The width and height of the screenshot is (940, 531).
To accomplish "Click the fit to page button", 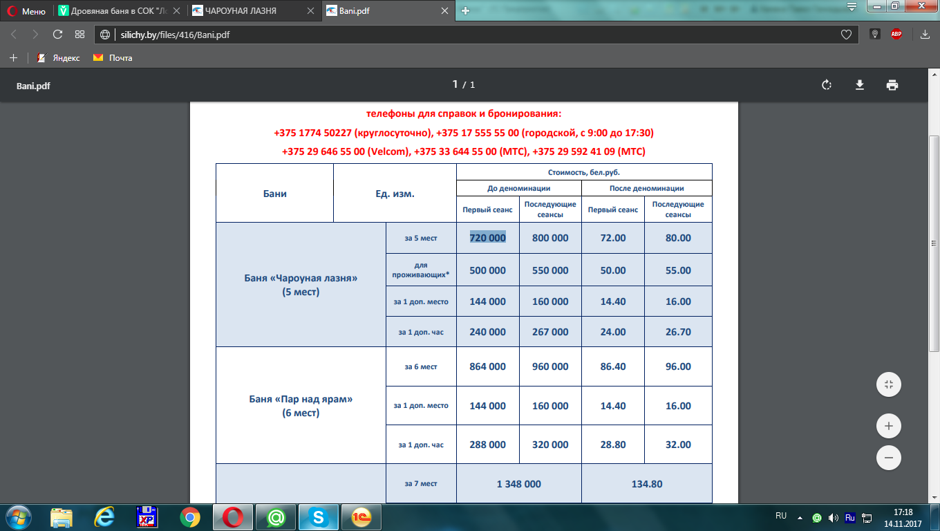I will coord(888,384).
